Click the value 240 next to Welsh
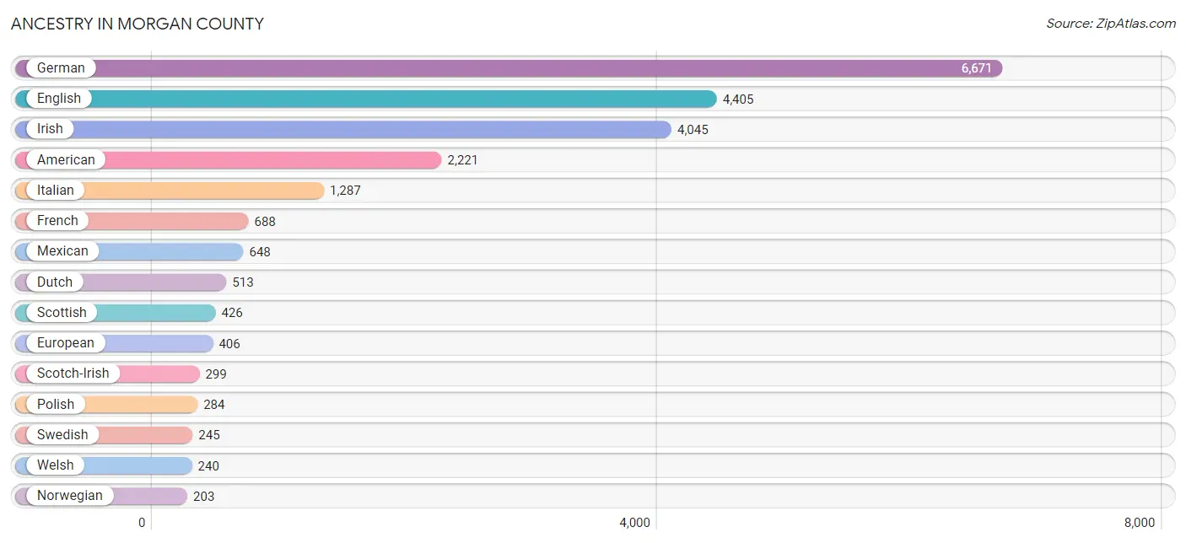The height and width of the screenshot is (543, 1186). coord(209,466)
